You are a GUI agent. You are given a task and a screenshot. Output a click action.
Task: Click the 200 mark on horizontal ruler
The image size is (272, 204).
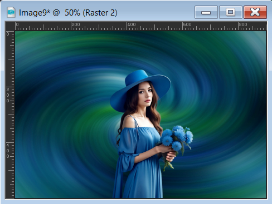click(x=76, y=24)
